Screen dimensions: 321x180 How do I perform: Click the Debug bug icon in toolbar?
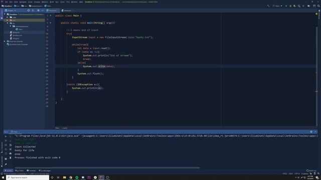(290, 6)
